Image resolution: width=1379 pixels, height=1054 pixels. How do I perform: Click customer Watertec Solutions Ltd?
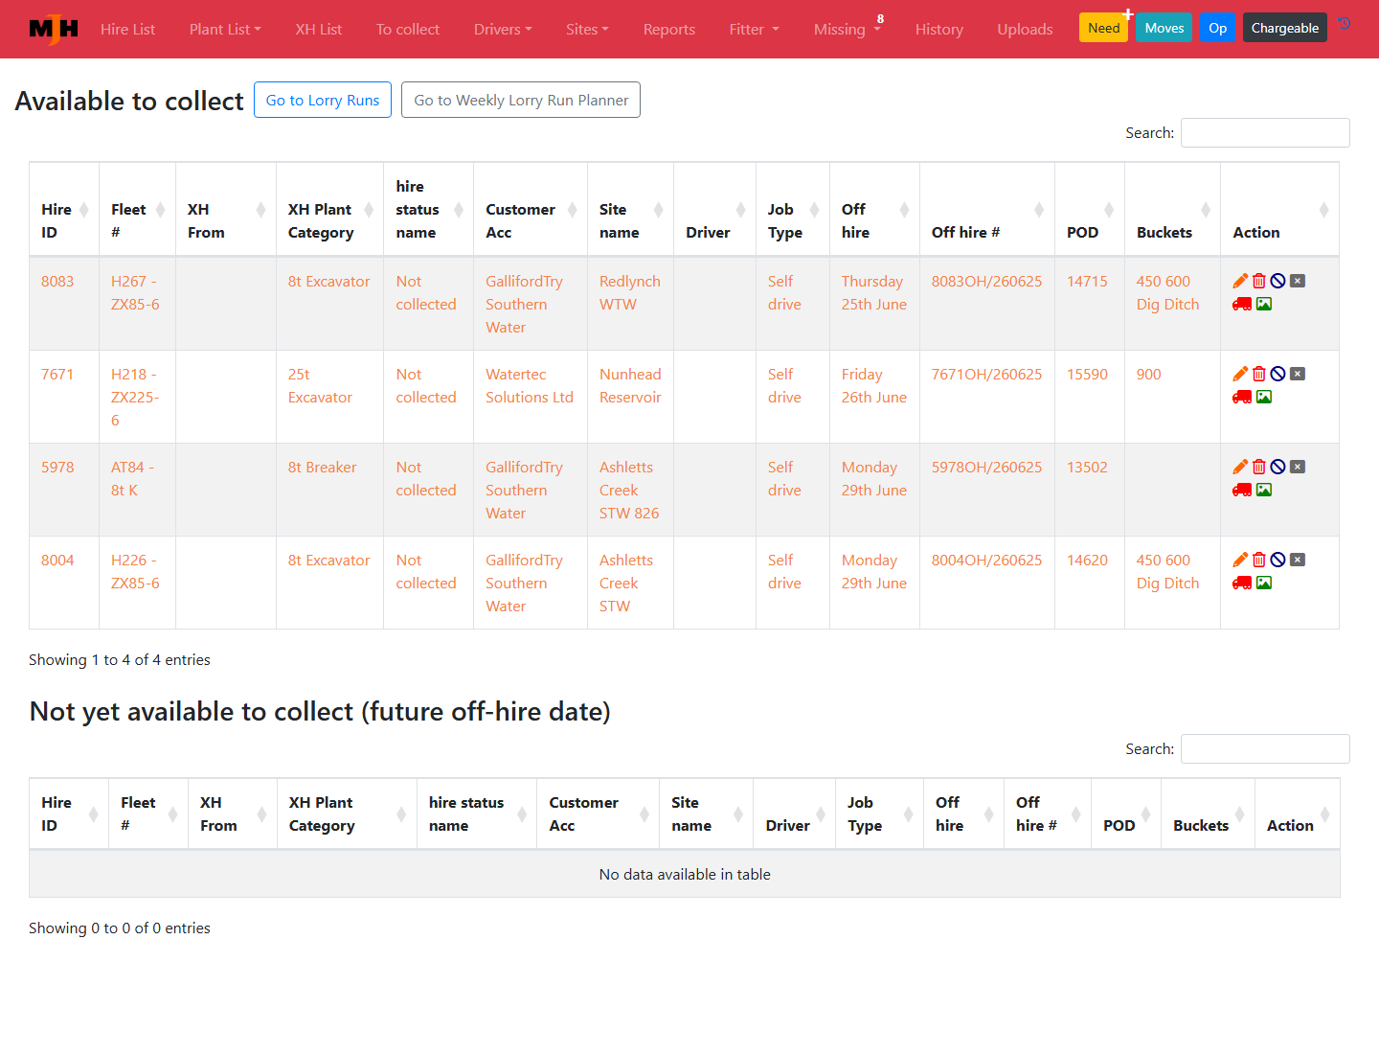click(x=530, y=385)
